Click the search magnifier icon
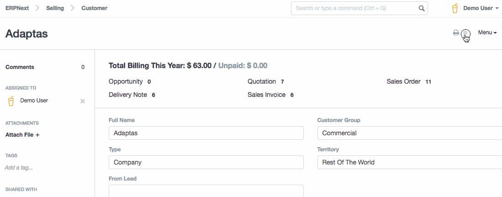This screenshot has width=502, height=197. click(422, 8)
